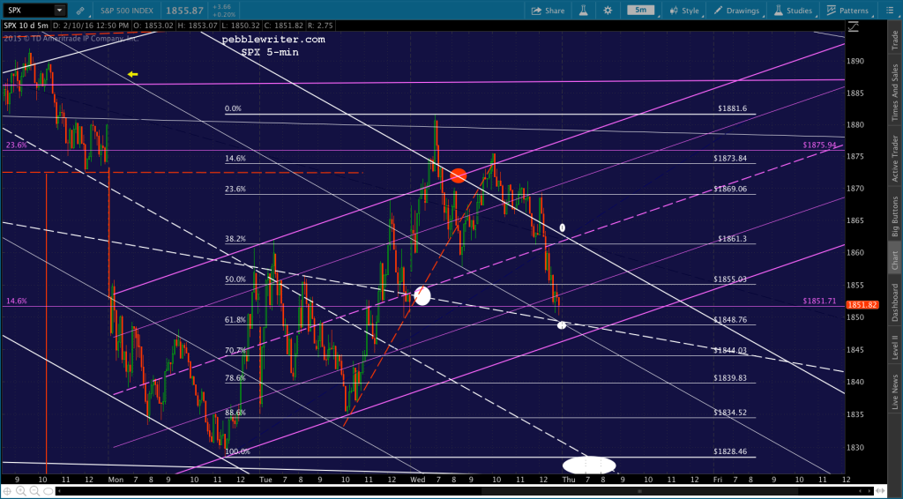
Task: Click the open value O: 1853.02
Action: (153, 26)
